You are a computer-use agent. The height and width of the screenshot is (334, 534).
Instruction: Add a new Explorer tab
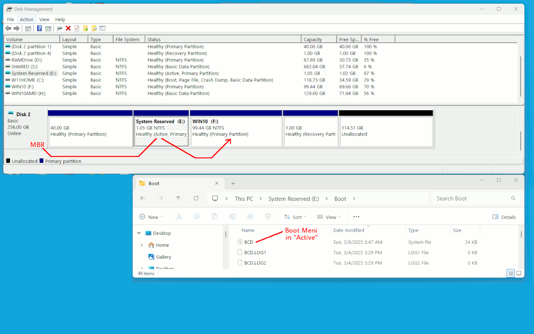(233, 183)
